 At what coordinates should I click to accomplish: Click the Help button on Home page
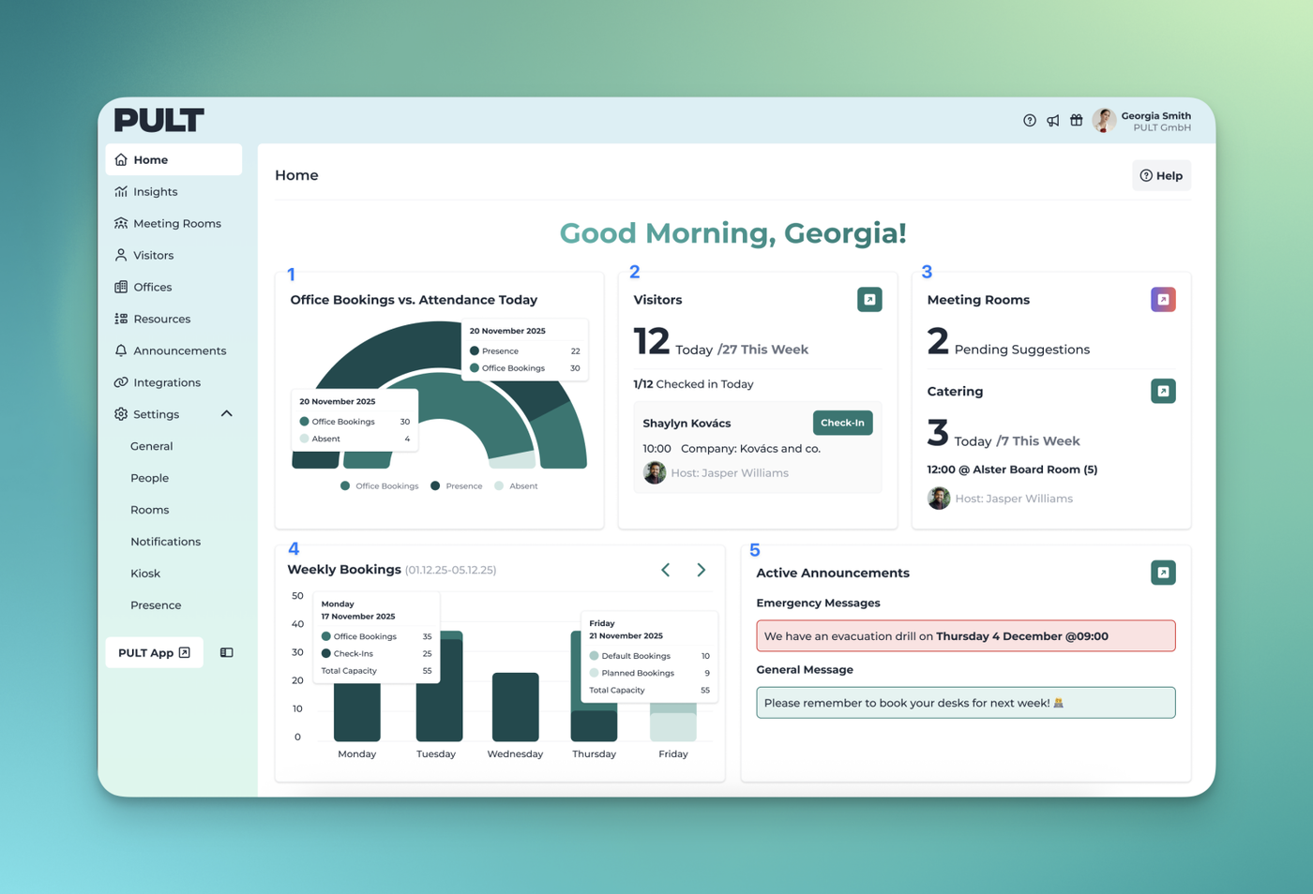tap(1161, 176)
